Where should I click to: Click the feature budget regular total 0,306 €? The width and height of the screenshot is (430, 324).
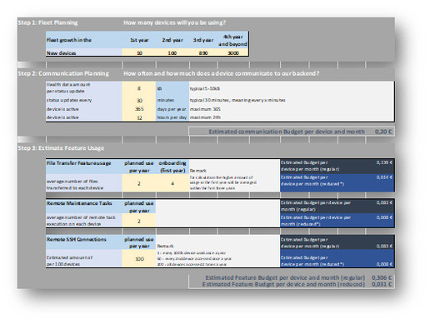[x=382, y=277]
